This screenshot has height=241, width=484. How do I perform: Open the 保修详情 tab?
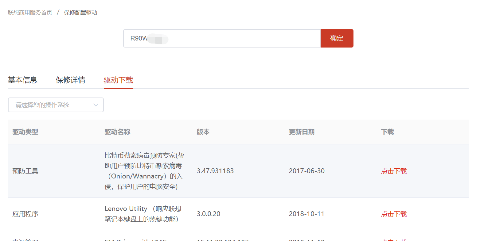[70, 80]
